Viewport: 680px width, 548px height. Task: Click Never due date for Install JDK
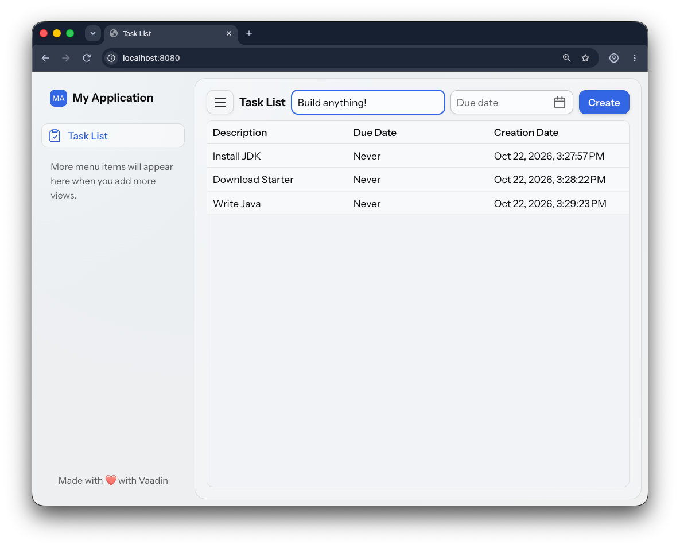click(367, 156)
